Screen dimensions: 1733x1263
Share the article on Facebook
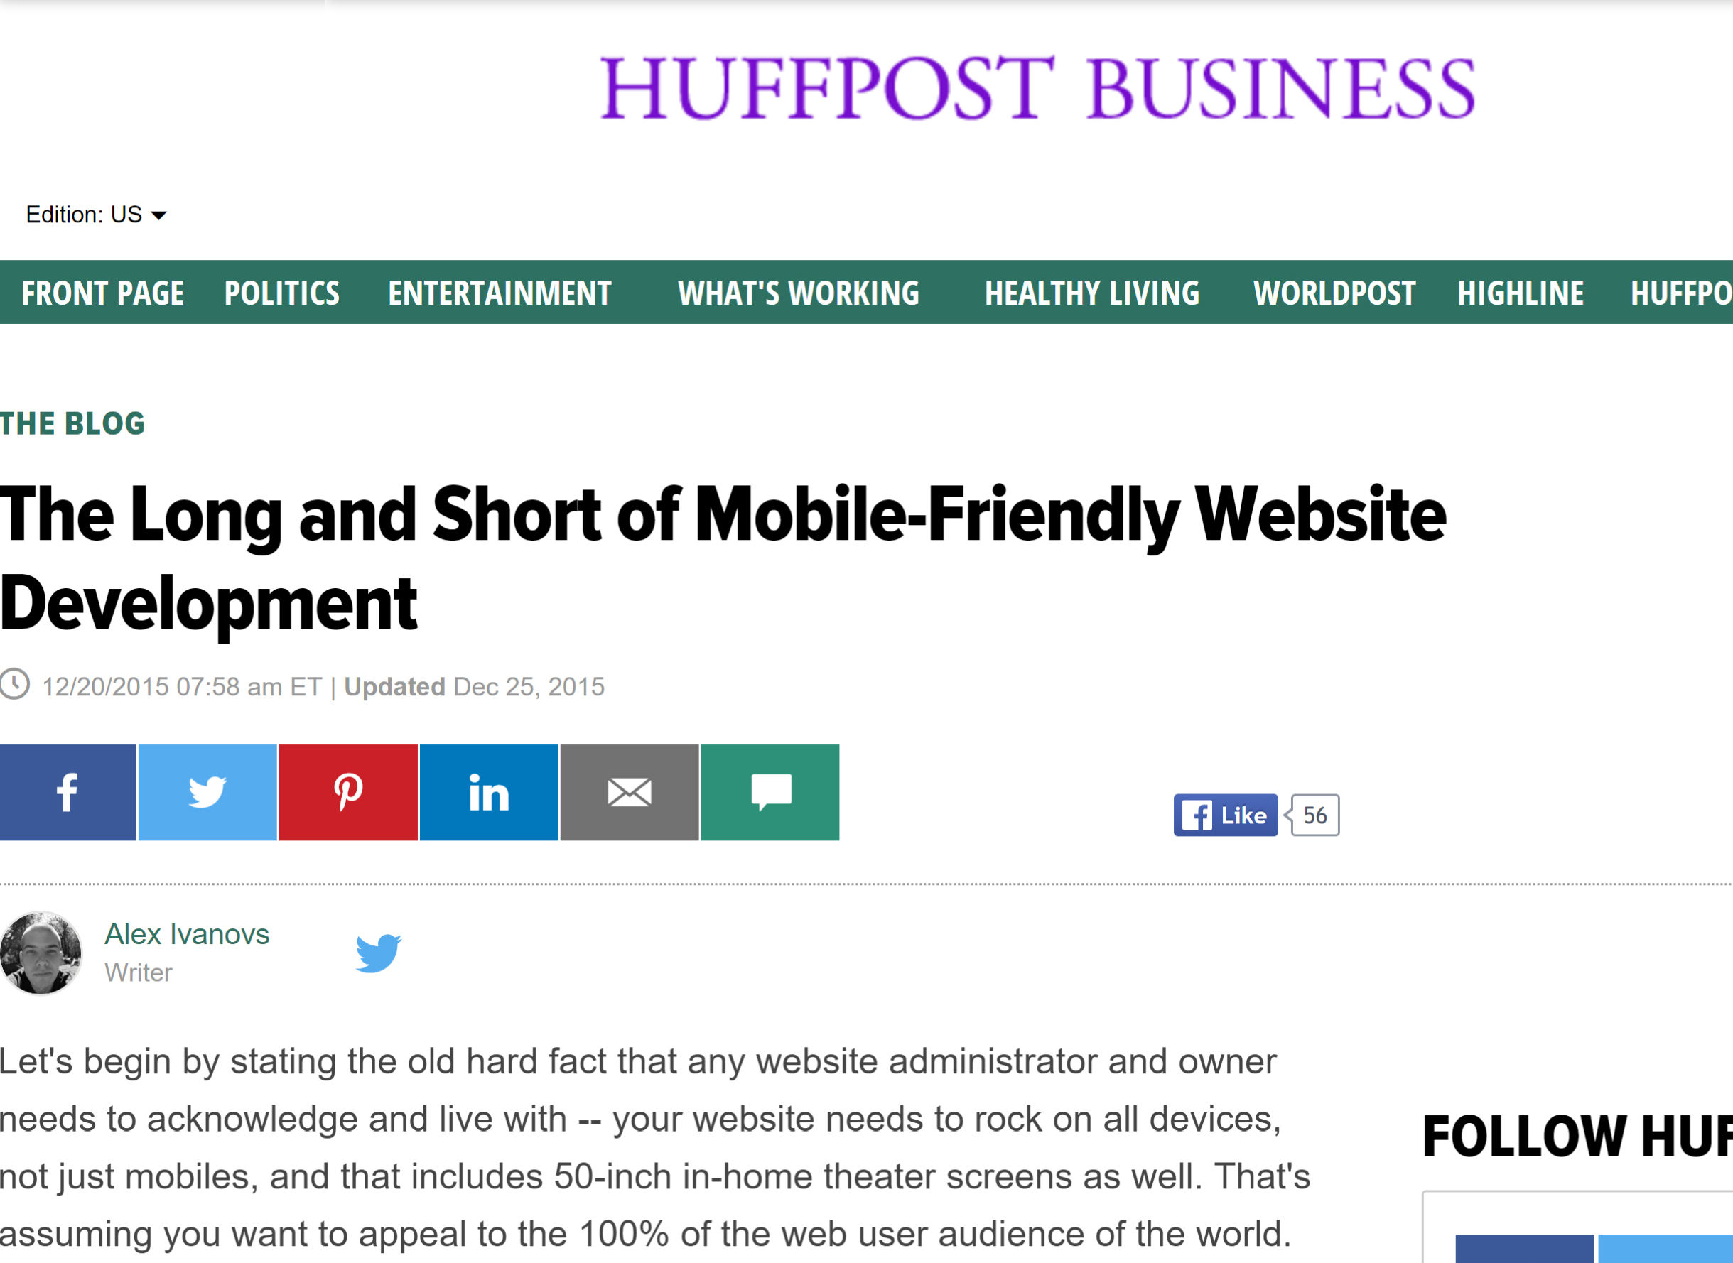tap(68, 792)
